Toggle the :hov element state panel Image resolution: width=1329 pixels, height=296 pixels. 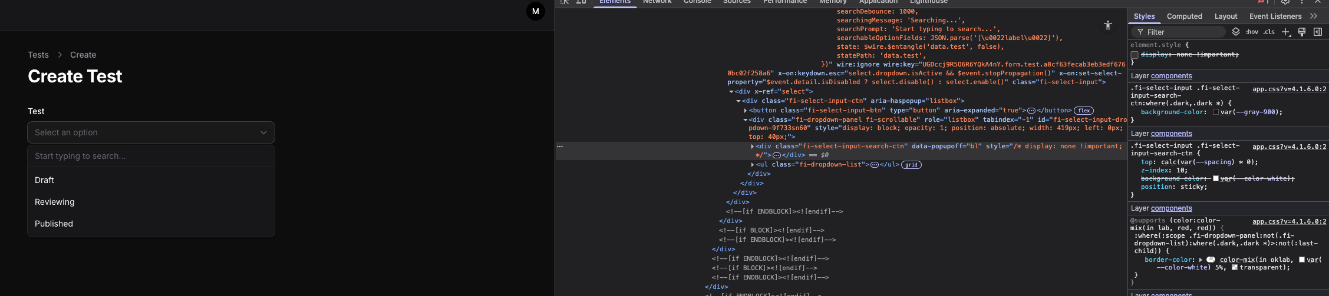(x=1252, y=32)
